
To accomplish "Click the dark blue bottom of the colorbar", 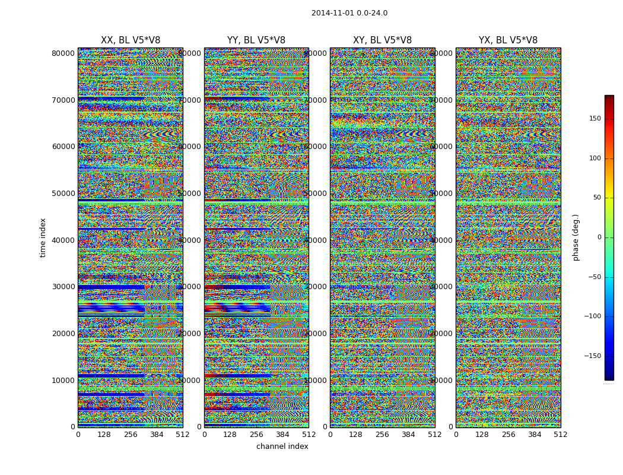I will coord(609,376).
